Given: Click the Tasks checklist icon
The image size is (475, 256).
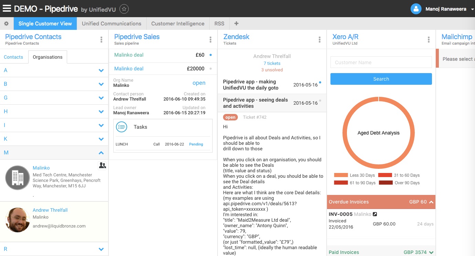Looking at the screenshot, I should point(122,127).
